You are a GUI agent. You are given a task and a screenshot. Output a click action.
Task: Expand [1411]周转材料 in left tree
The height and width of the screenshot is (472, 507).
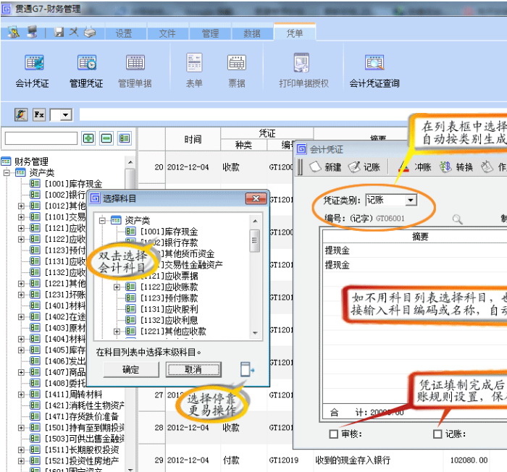click(21, 395)
